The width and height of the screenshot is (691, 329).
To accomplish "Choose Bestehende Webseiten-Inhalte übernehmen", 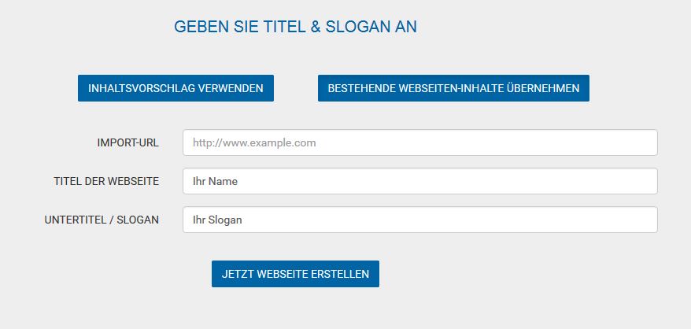I will pos(453,88).
